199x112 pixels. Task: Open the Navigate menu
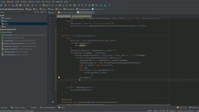10,2
